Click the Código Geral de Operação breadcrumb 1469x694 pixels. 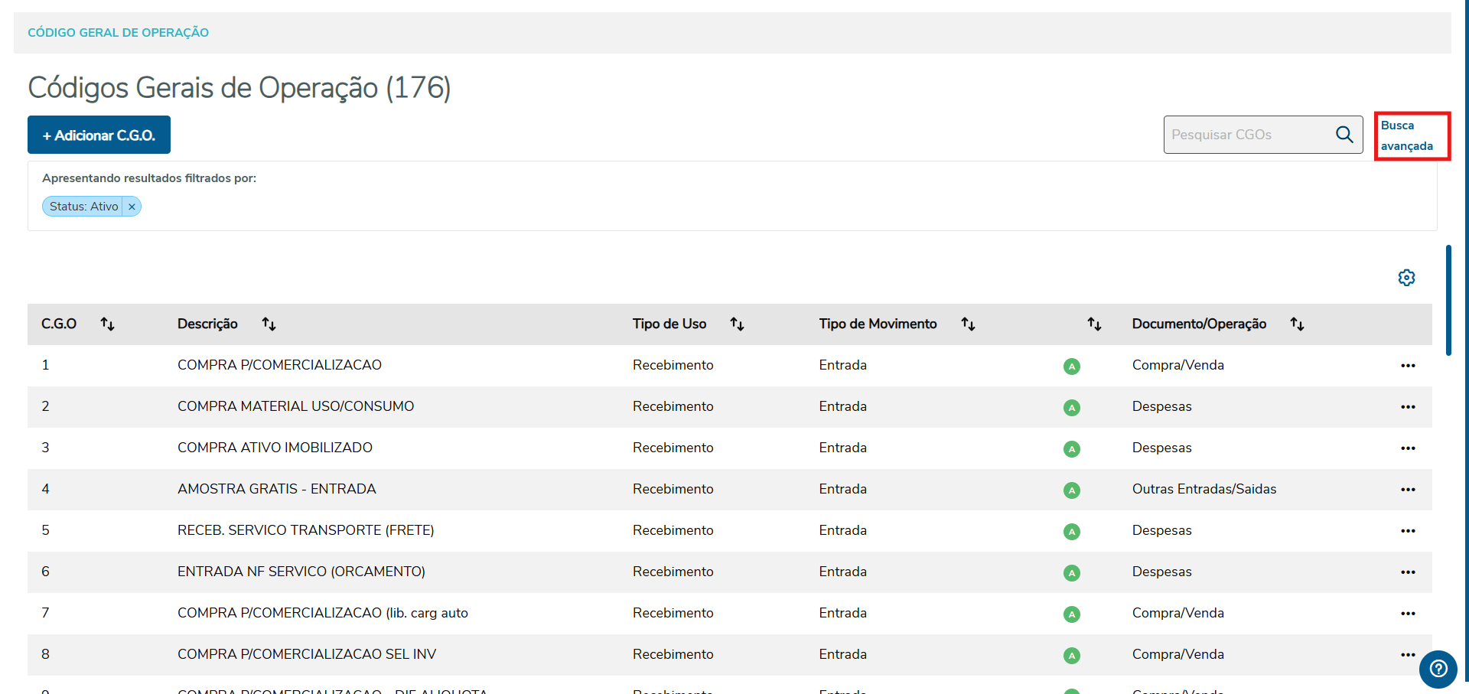coord(119,33)
